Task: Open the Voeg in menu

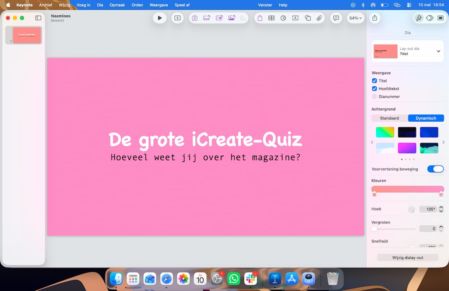Action: [x=83, y=5]
